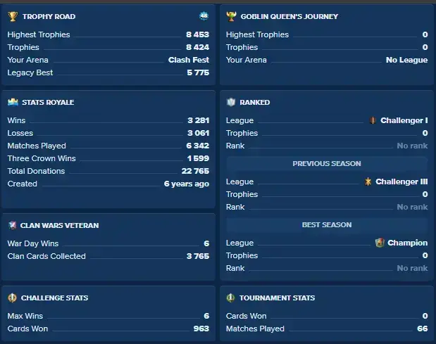Click the Clan Wars Veteran heading

[x=59, y=225]
